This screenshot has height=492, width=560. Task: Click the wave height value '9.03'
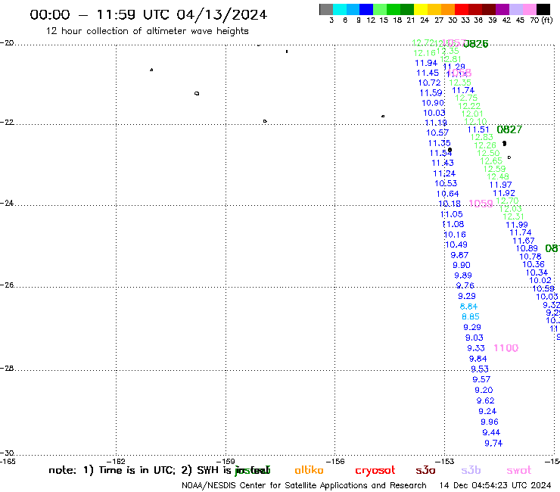pyautogui.click(x=474, y=338)
